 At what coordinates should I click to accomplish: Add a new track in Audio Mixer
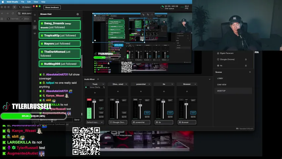point(98,79)
